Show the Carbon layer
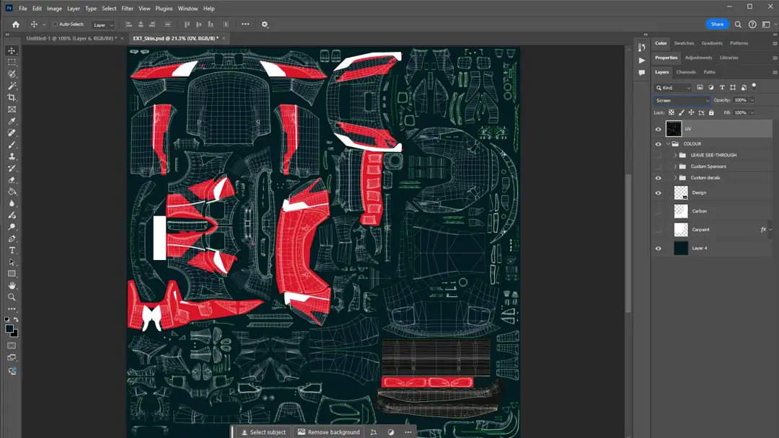The image size is (779, 438). 658,210
